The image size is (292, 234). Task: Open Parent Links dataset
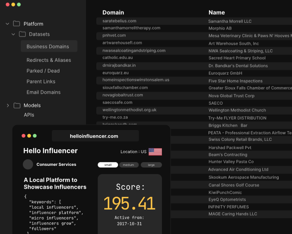pos(41,82)
